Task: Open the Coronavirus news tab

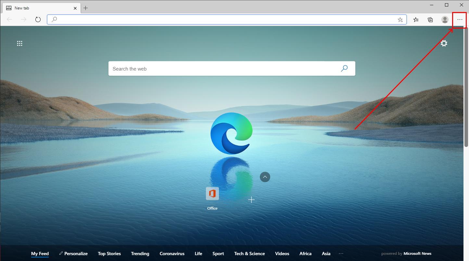Action: (172, 254)
